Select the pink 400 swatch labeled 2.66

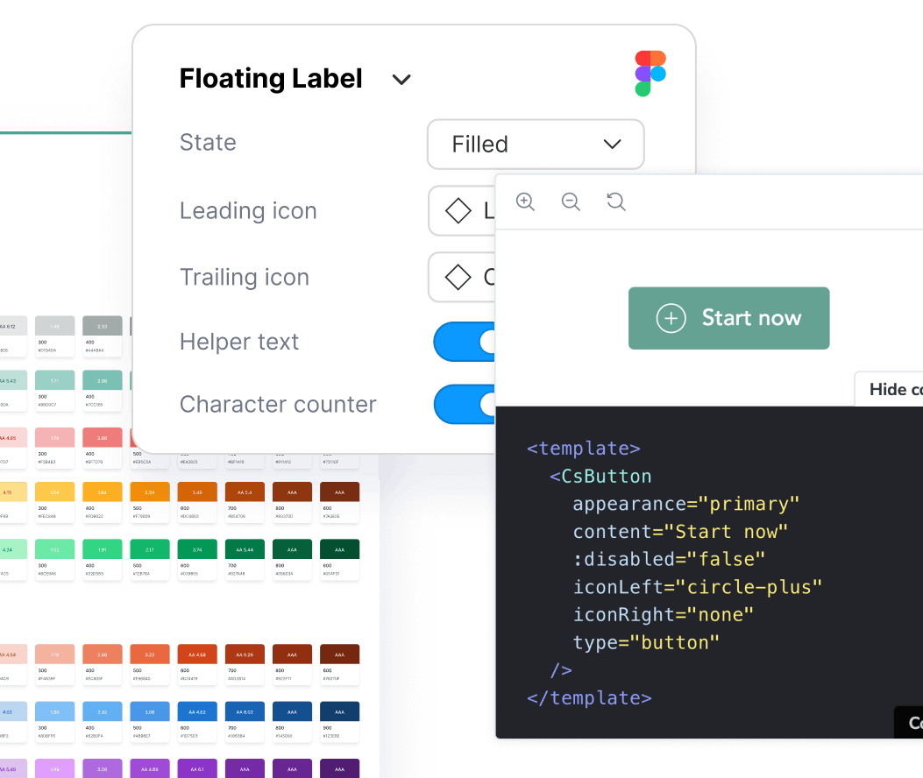pyautogui.click(x=103, y=438)
